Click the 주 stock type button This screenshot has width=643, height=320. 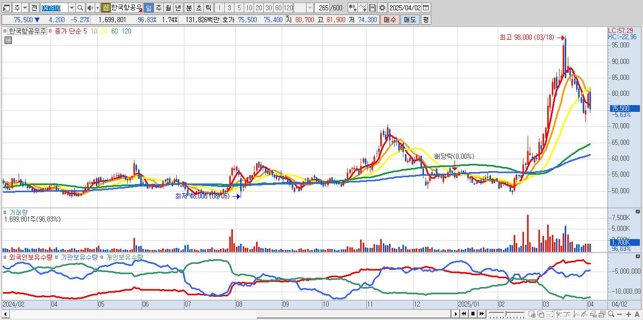coord(16,8)
